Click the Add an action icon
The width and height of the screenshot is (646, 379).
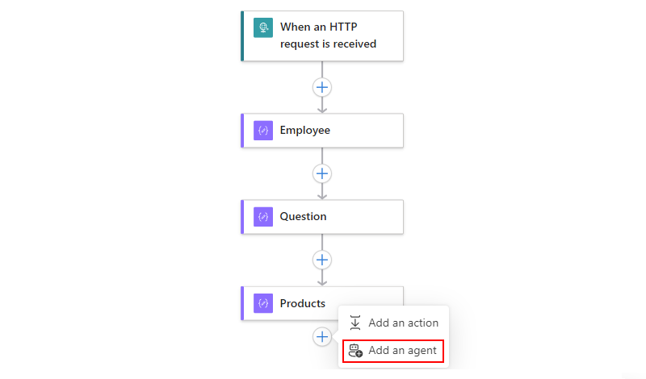coord(355,323)
